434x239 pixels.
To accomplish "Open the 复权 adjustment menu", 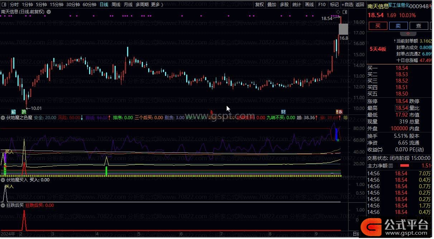I will pos(260,5).
